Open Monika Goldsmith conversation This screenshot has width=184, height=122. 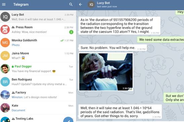[x=38, y=42]
